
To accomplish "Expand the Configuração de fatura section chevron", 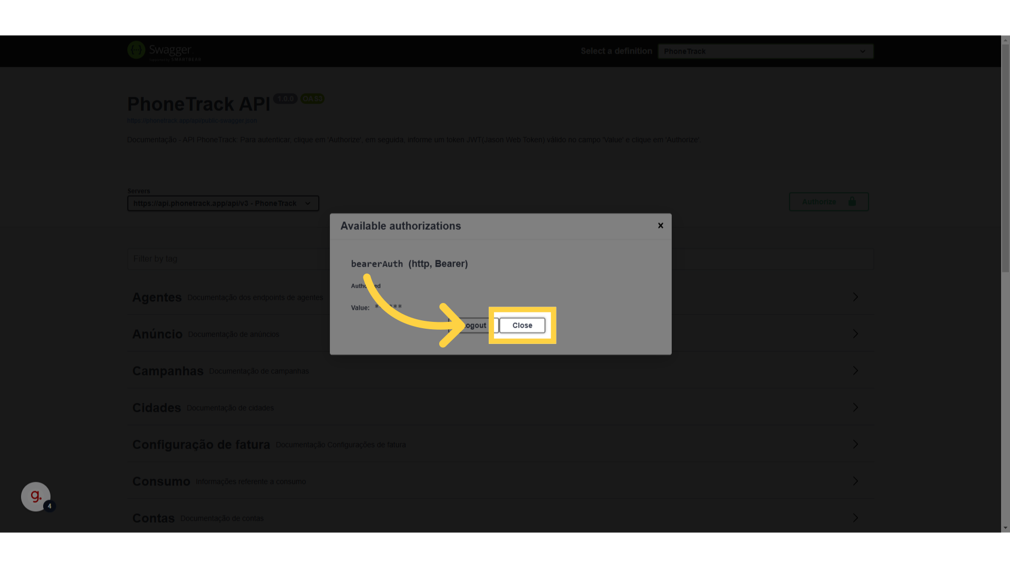I will click(x=855, y=444).
